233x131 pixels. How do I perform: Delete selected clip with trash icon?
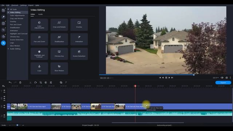20,83
